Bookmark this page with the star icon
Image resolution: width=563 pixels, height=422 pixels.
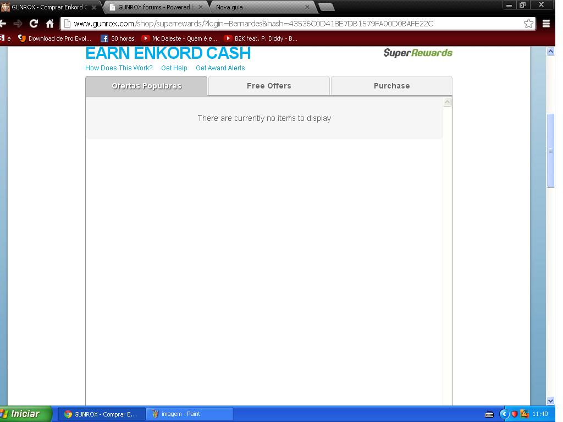point(528,24)
